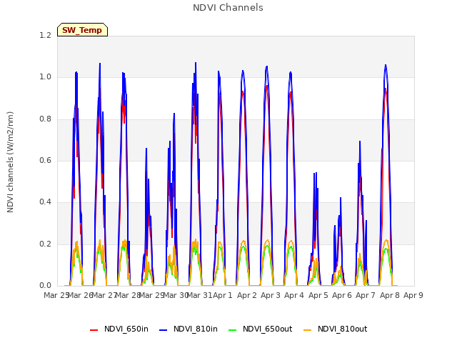Click the Mar 28 x-axis date label
The image size is (457, 343).
point(129,295)
